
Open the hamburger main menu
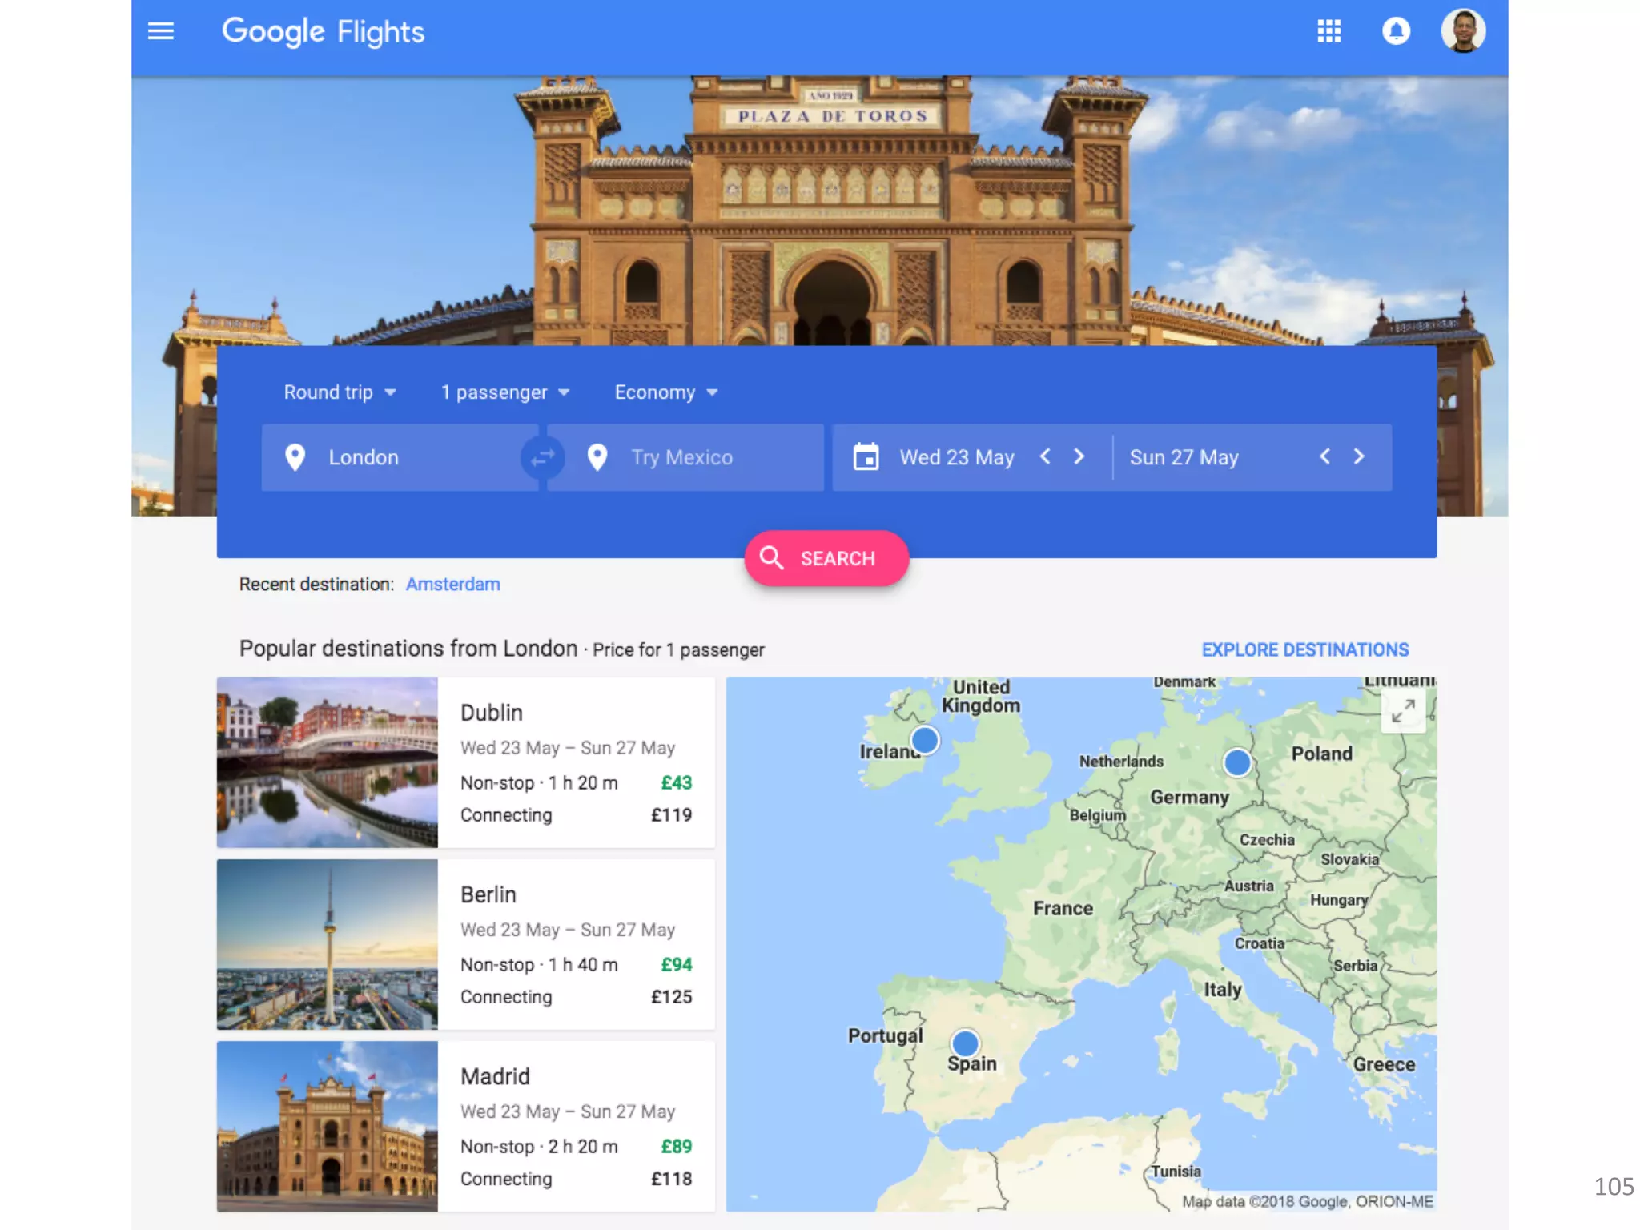[x=161, y=31]
